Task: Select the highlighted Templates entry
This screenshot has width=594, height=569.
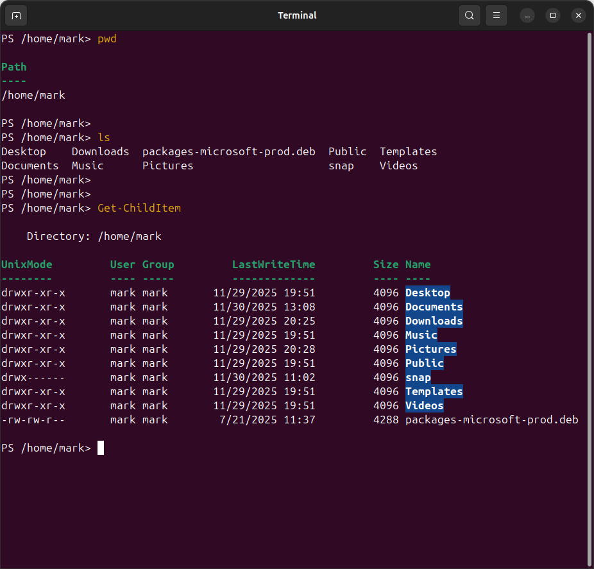Action: (434, 391)
